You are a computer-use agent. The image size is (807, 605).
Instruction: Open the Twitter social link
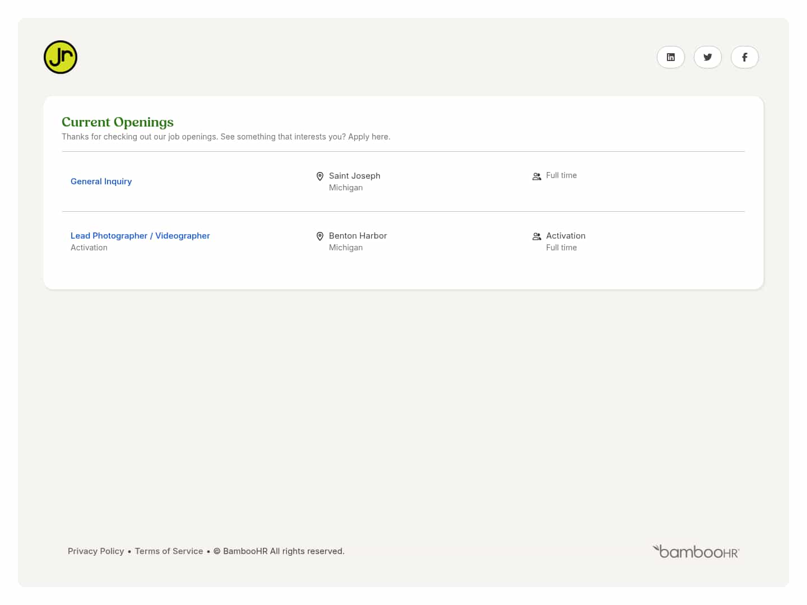[x=707, y=57]
